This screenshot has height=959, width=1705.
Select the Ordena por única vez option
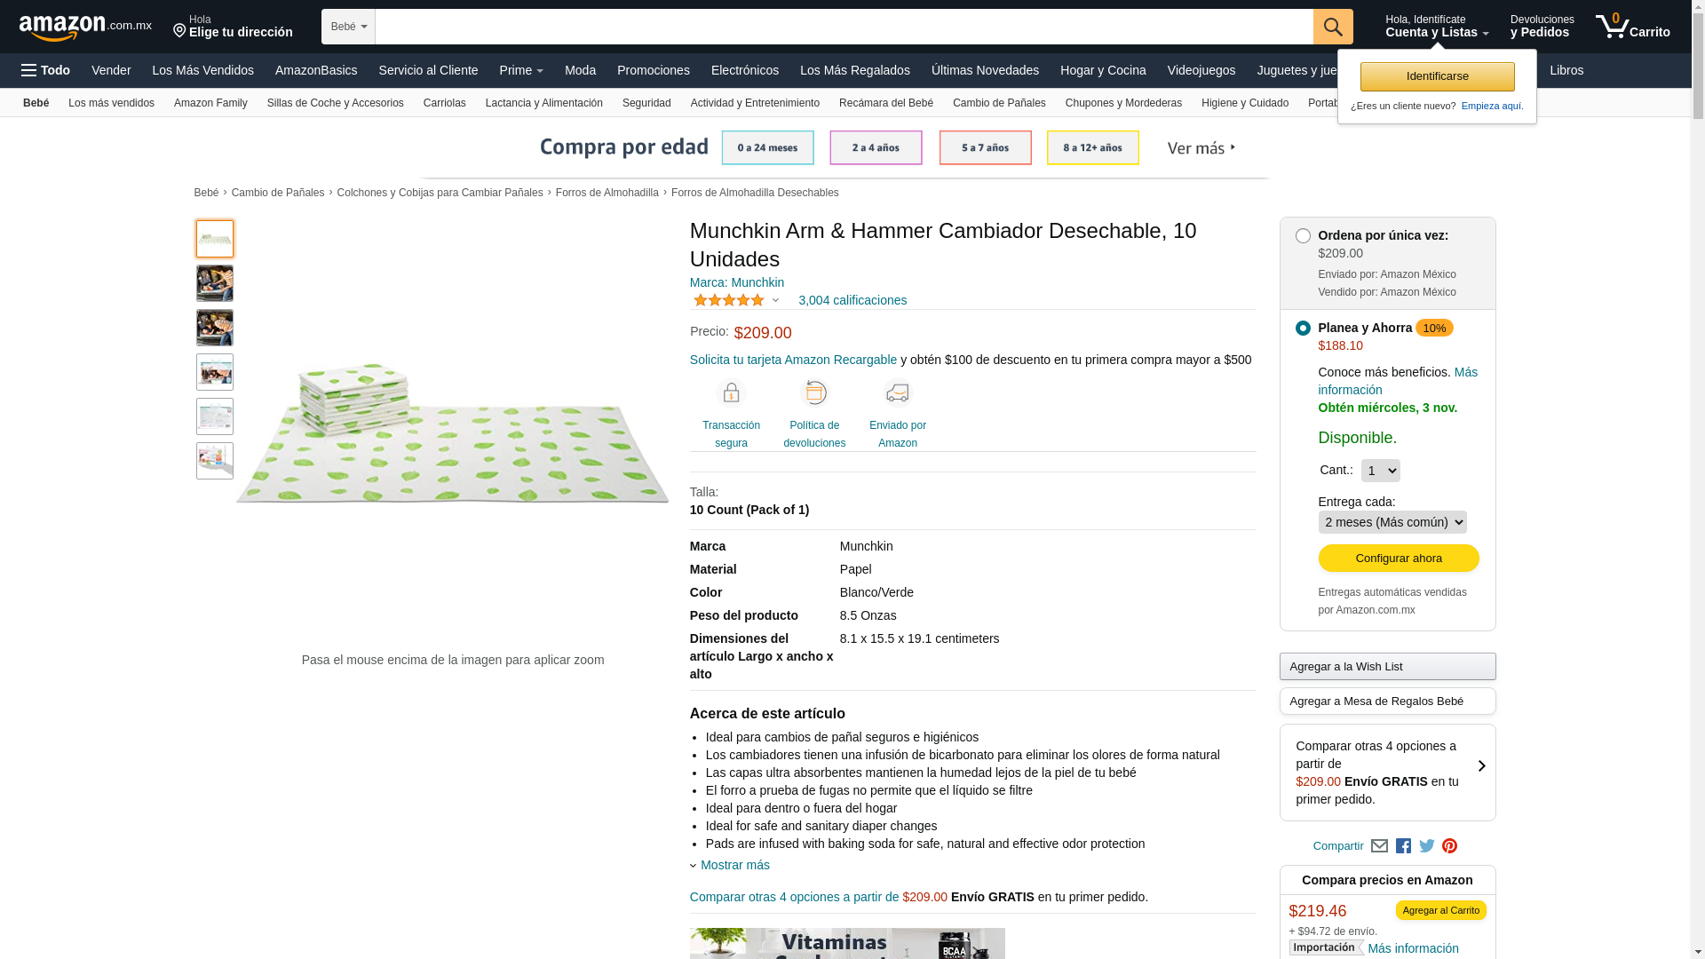point(1303,236)
